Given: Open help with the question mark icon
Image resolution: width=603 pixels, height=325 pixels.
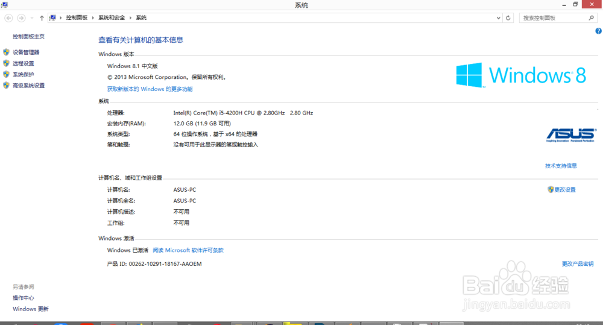Looking at the screenshot, I should pos(598,31).
